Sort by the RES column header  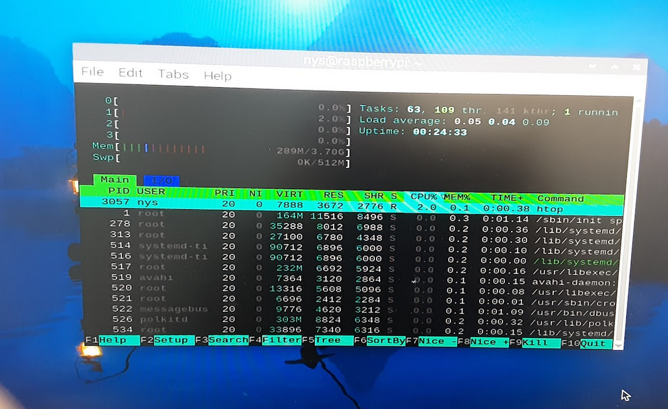pos(333,195)
